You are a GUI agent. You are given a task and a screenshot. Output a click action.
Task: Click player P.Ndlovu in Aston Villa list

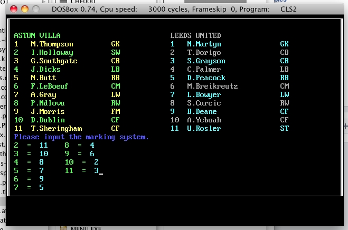pos(48,103)
